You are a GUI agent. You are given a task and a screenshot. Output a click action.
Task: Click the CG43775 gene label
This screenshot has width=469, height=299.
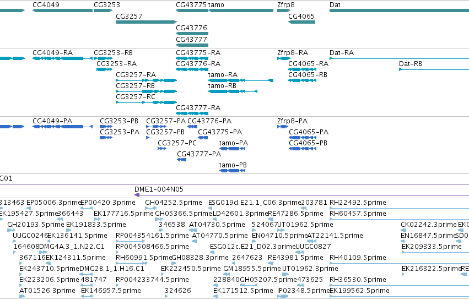[x=191, y=5]
